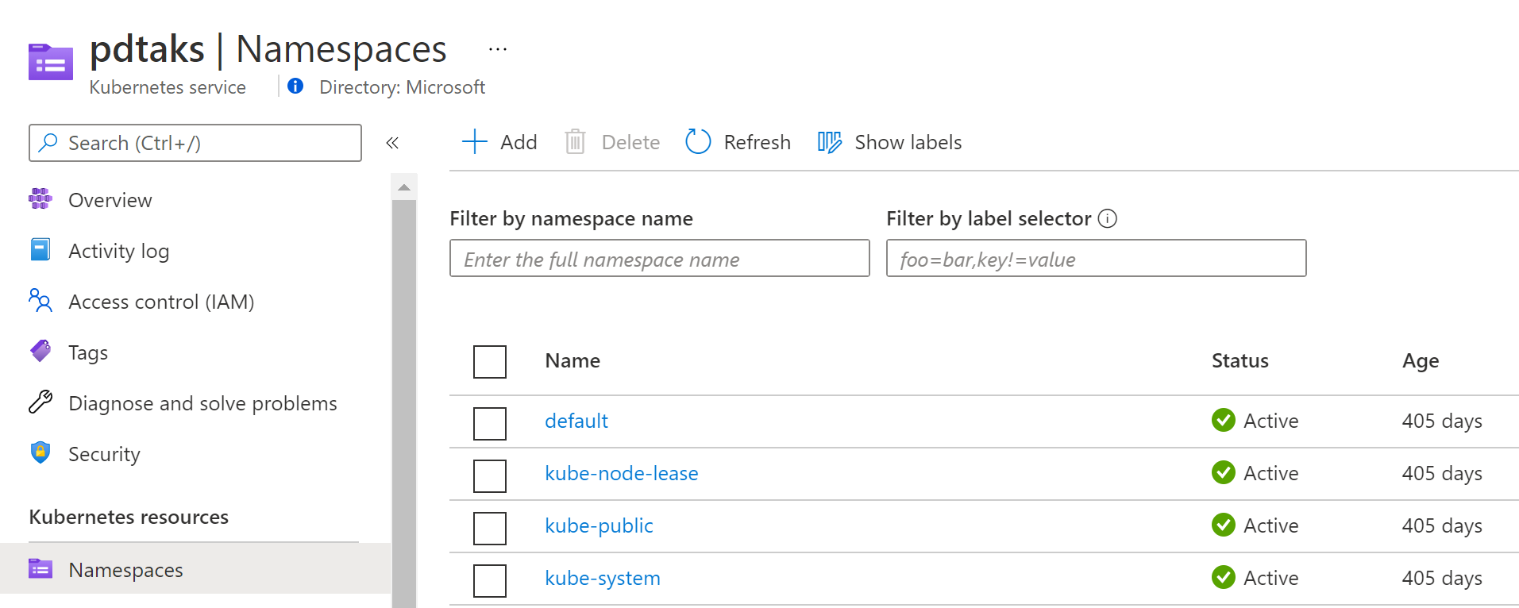This screenshot has height=608, width=1519.
Task: Go to Access control (IAM)
Action: (161, 302)
